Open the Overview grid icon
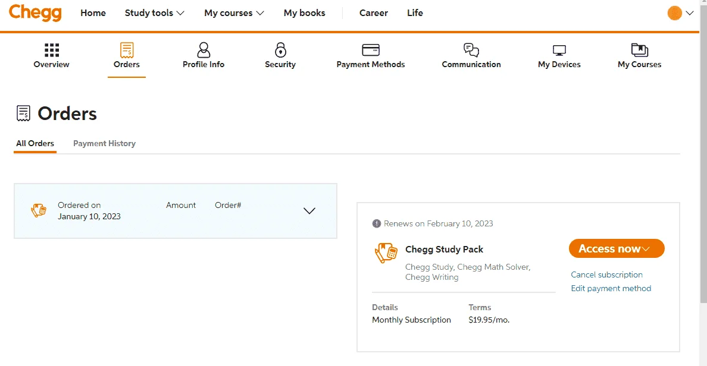Image resolution: width=707 pixels, height=366 pixels. (x=51, y=50)
